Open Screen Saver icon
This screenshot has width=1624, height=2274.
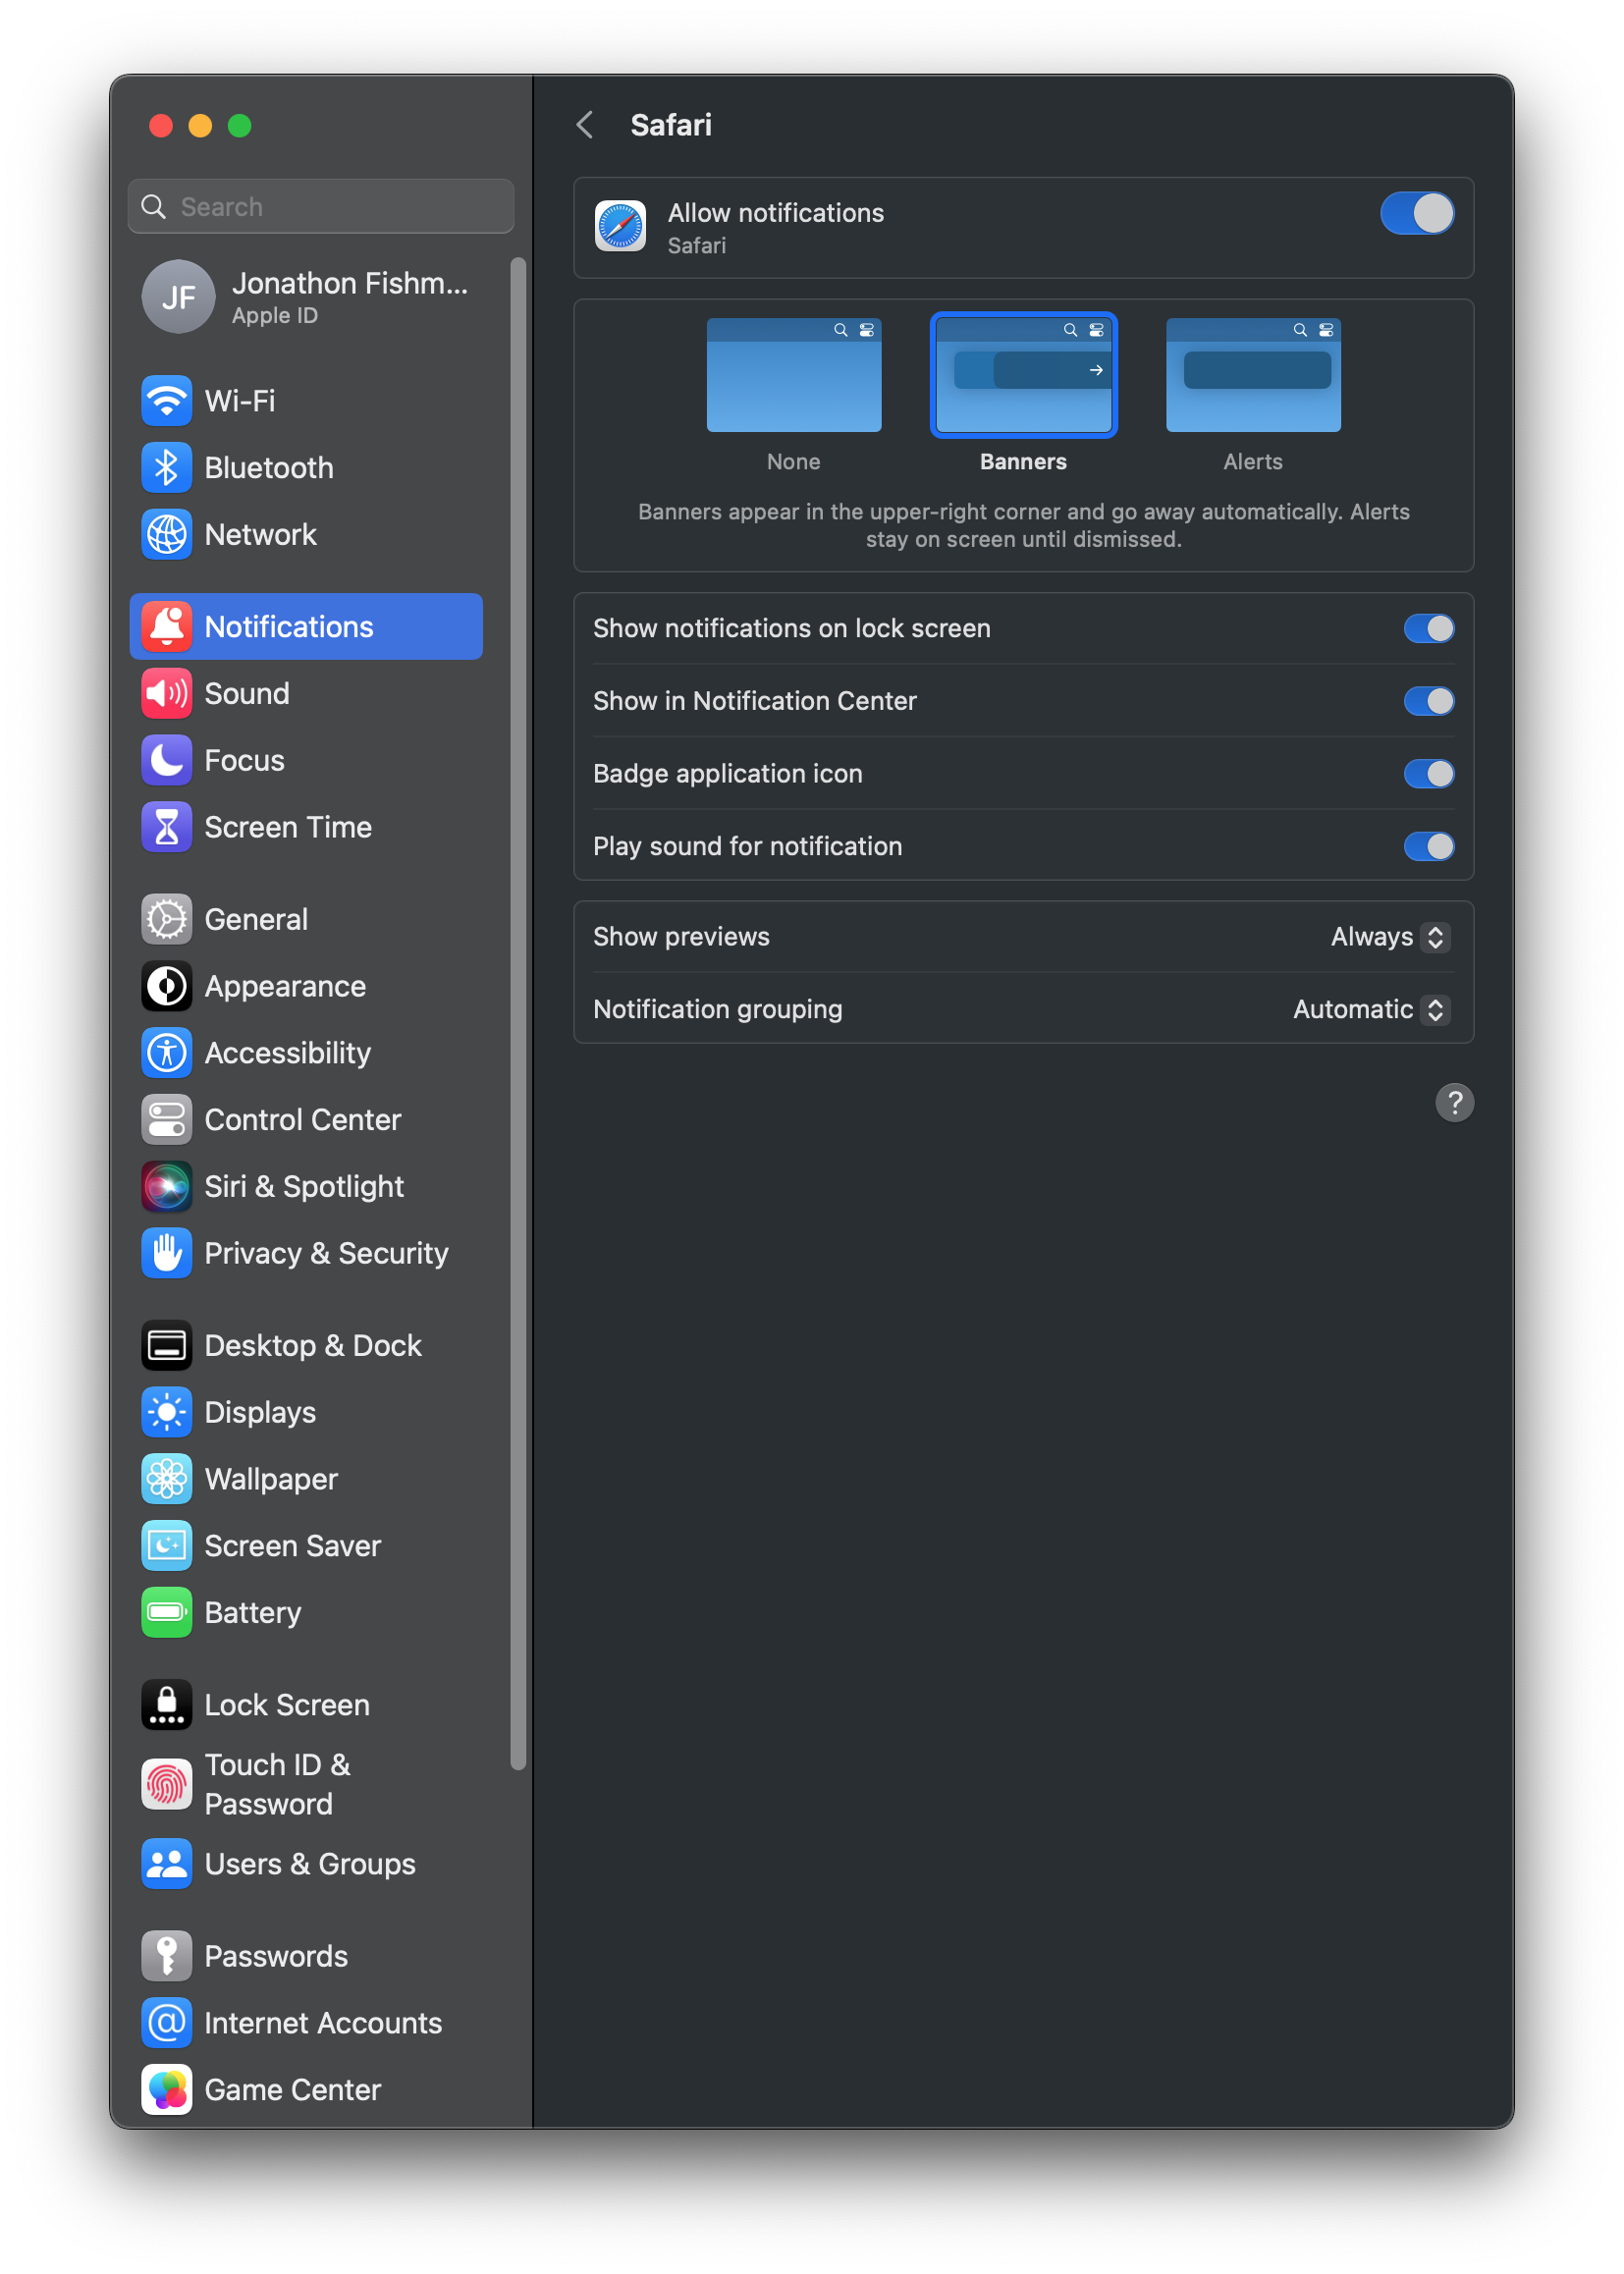[x=166, y=1548]
